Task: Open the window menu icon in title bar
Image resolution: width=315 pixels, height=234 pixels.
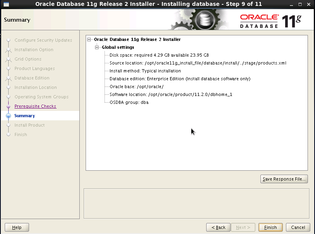Action: [x=6, y=4]
